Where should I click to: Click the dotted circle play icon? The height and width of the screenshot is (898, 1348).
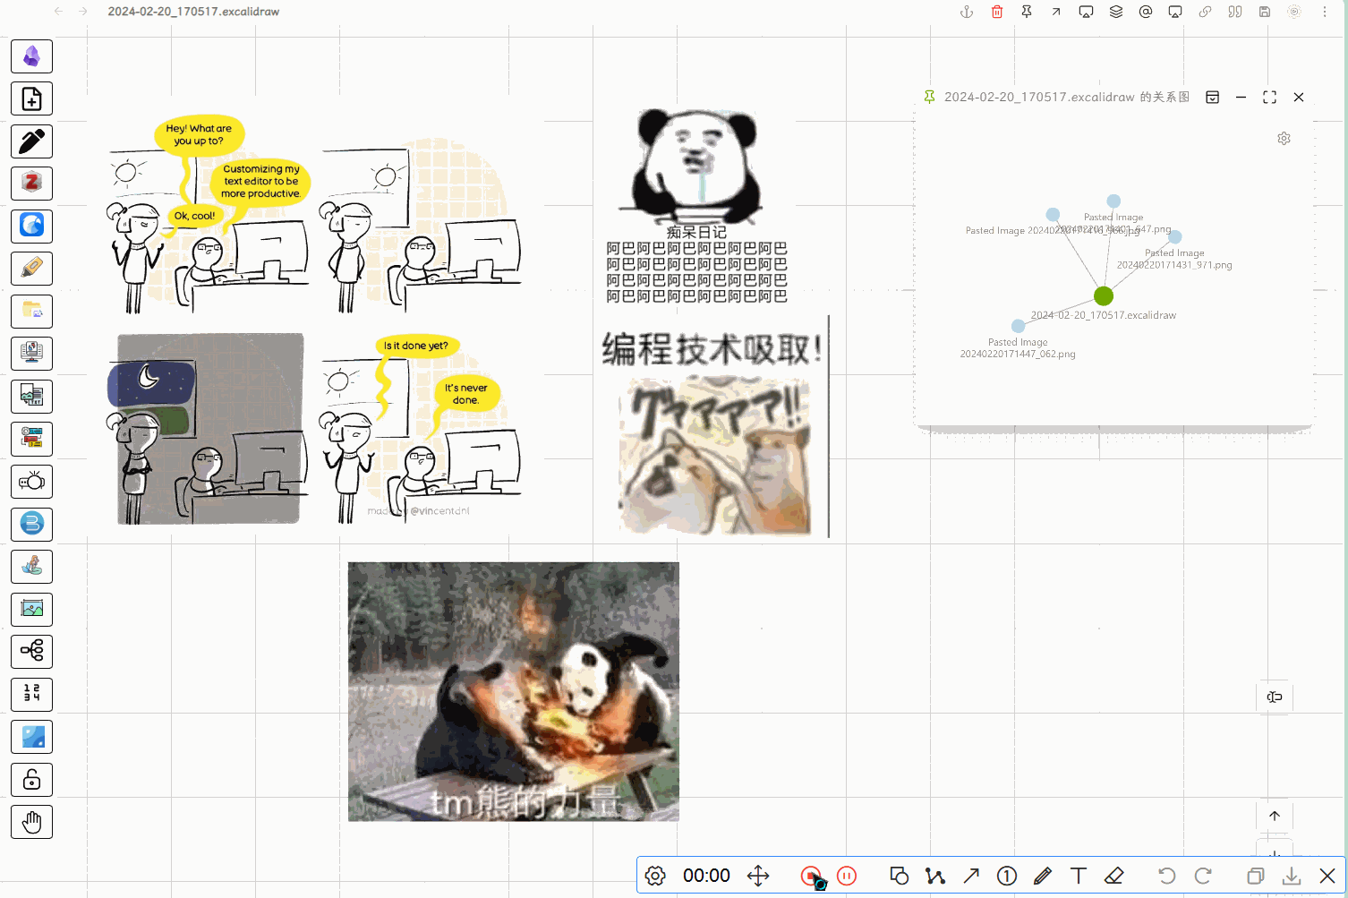pyautogui.click(x=1294, y=12)
